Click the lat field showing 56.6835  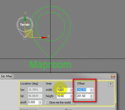pyautogui.click(x=35, y=96)
